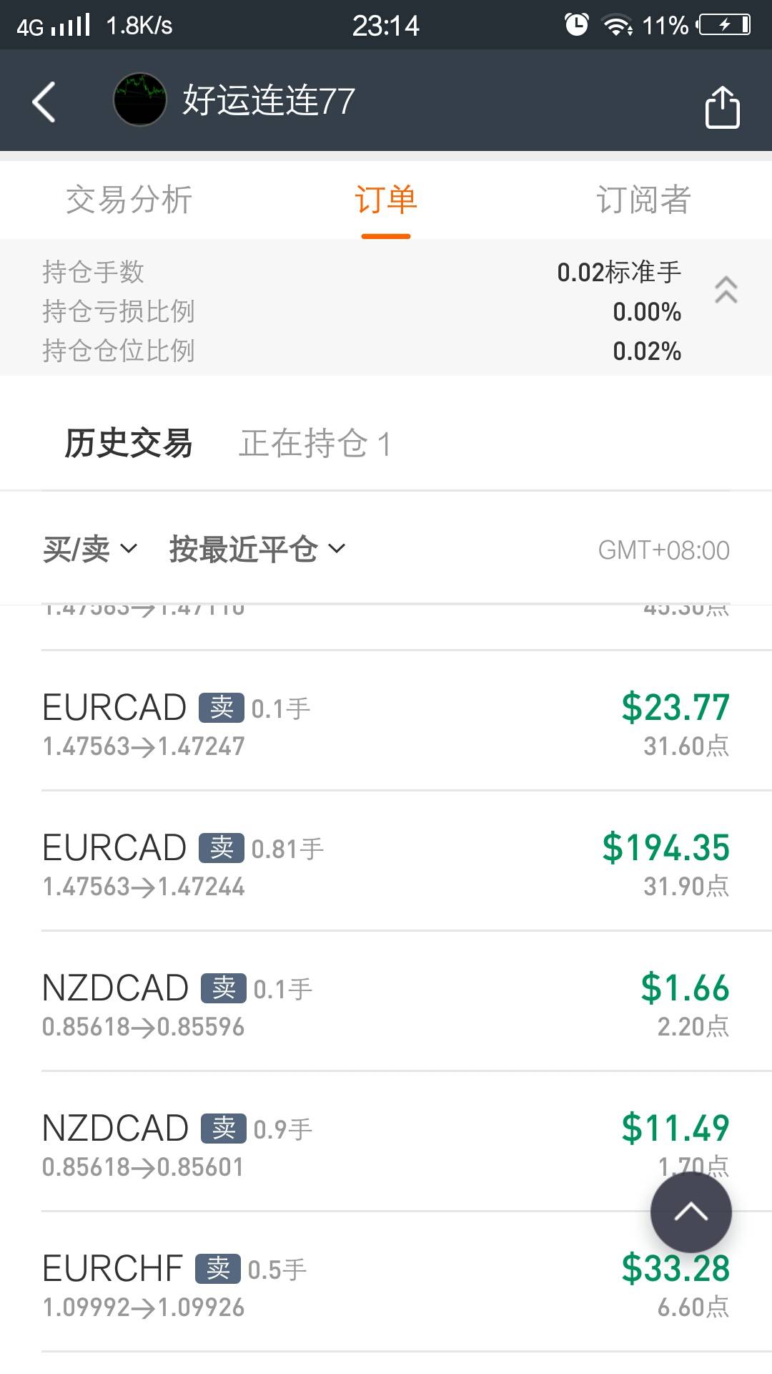Tap the battery charging indicator
772x1374 pixels.
pos(724,25)
